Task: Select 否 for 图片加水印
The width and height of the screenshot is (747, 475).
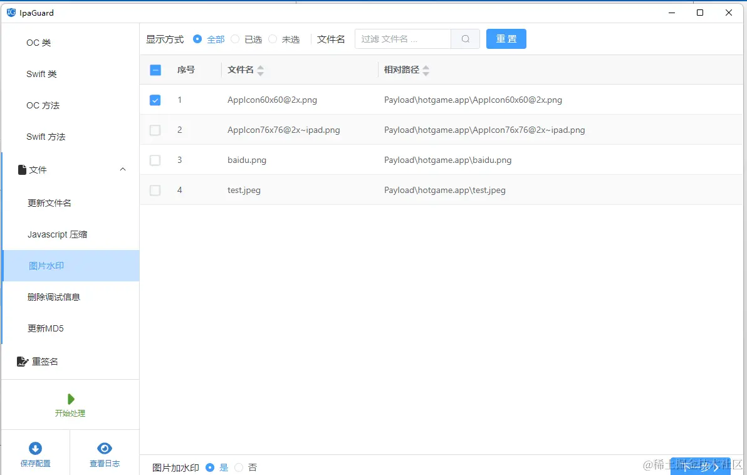Action: pos(239,467)
